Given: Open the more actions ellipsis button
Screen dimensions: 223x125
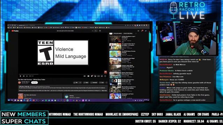Looking at the screenshot, I should pos(106,83).
